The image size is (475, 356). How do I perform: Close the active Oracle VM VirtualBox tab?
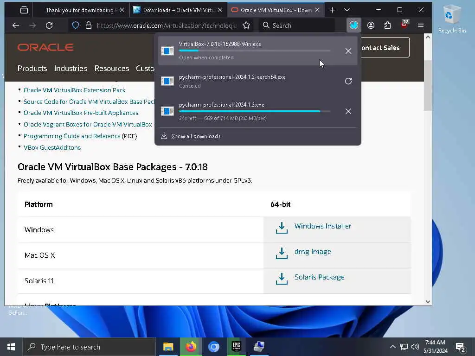pos(317,10)
